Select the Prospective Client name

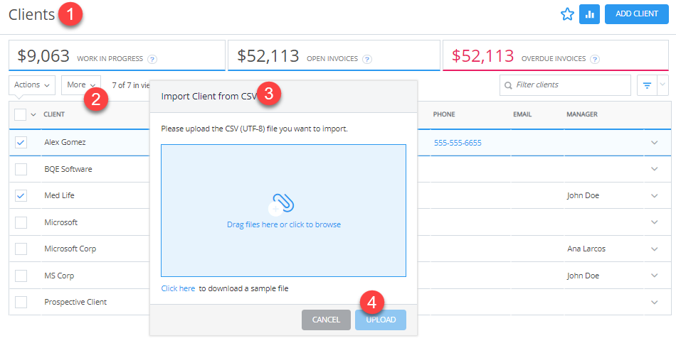[75, 303]
